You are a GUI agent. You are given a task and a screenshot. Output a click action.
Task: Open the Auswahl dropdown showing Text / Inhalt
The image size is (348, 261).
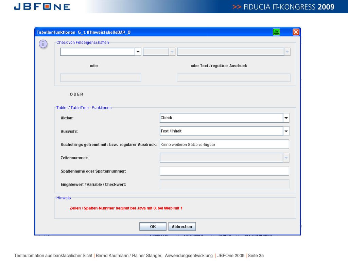(286, 131)
